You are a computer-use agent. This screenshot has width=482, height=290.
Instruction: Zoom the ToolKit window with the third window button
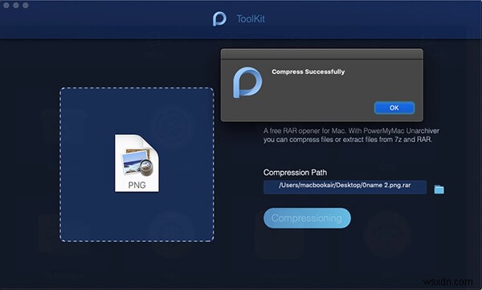[x=26, y=6]
